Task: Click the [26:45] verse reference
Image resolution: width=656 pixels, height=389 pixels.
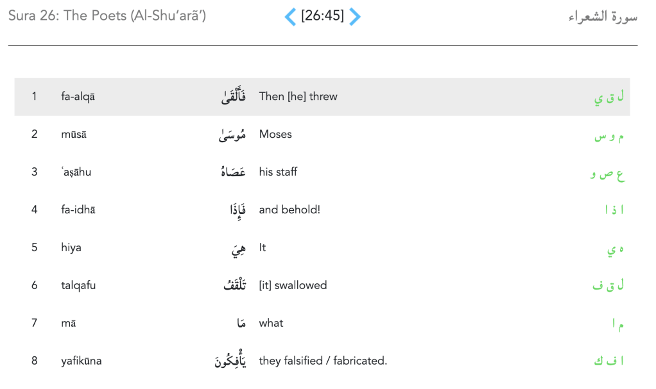Action: [x=322, y=17]
